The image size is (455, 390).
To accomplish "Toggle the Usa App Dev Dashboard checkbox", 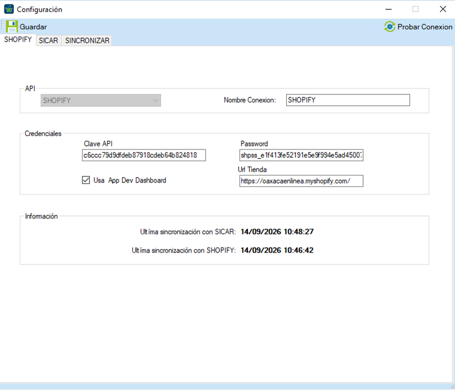I will coord(86,180).
